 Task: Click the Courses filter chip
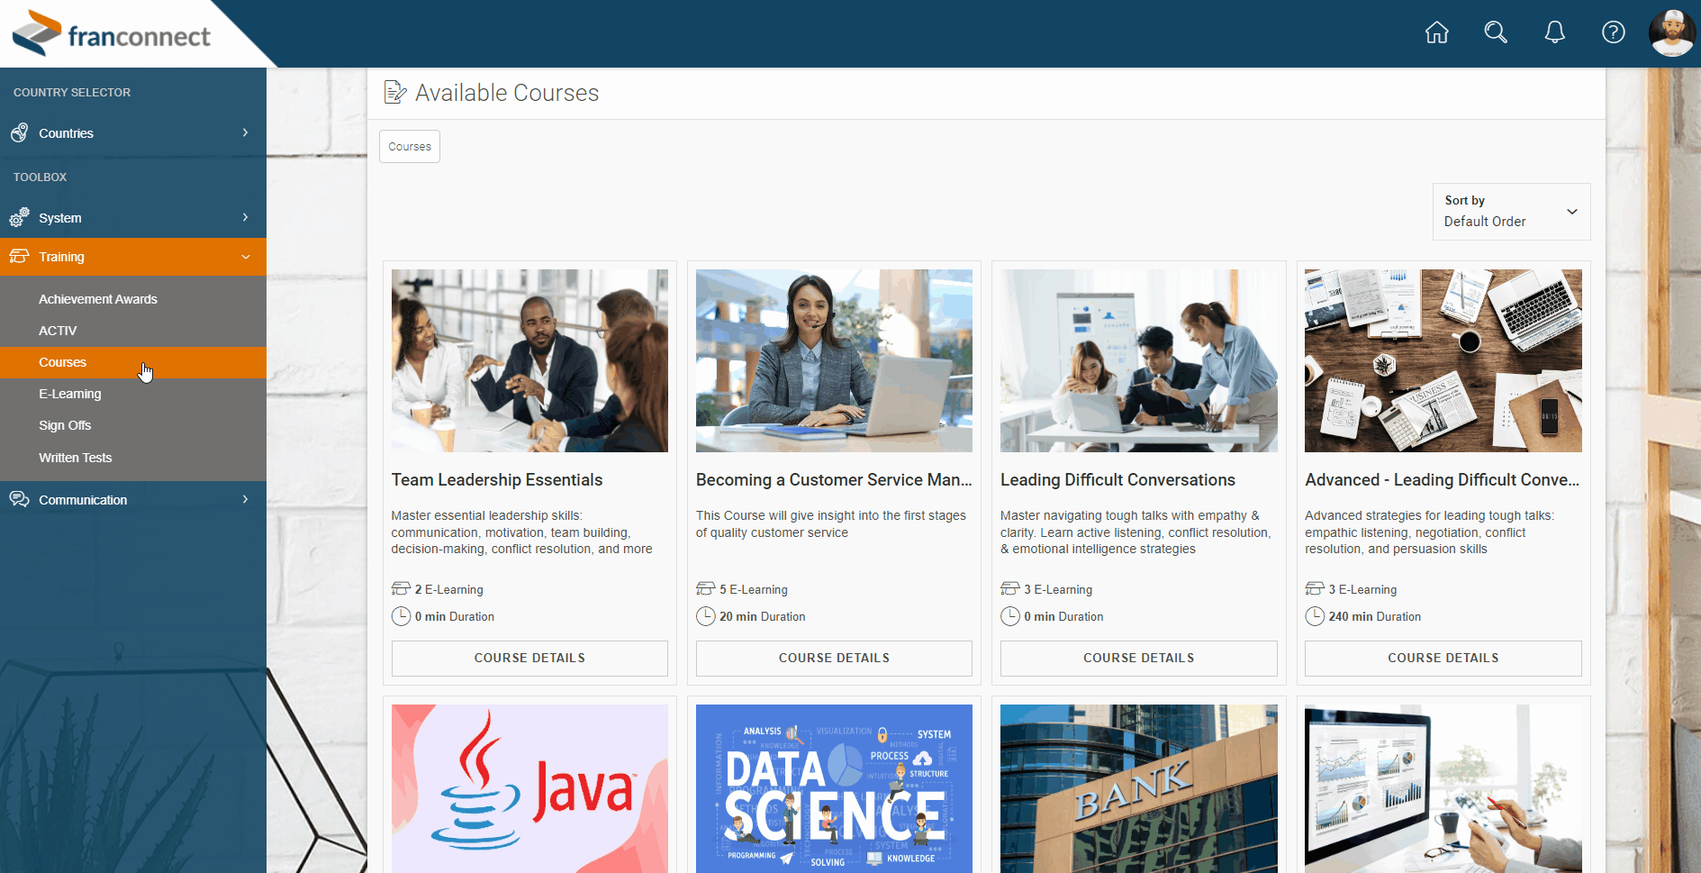tap(409, 146)
